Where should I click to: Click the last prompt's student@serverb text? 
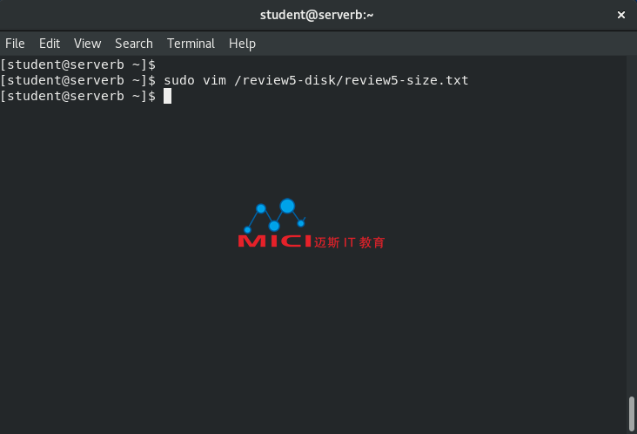[x=65, y=97]
